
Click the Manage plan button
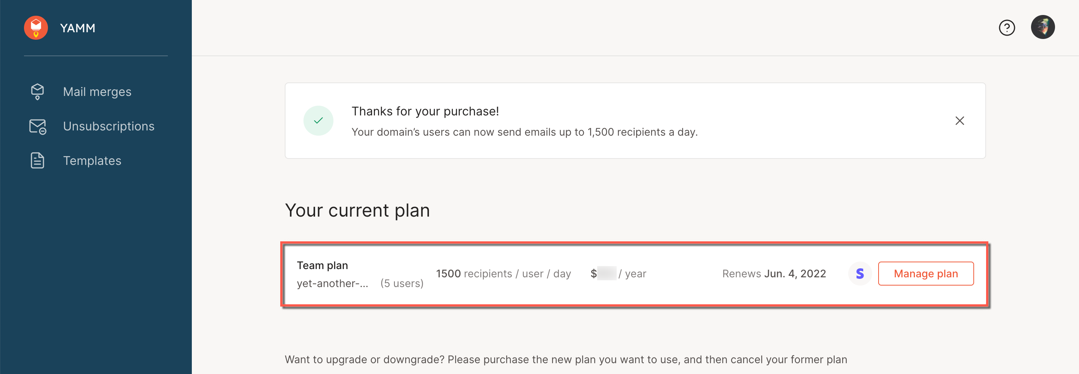[925, 274]
